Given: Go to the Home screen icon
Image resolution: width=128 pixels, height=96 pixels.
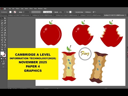Looking at the screenshot, I should point(5,9).
